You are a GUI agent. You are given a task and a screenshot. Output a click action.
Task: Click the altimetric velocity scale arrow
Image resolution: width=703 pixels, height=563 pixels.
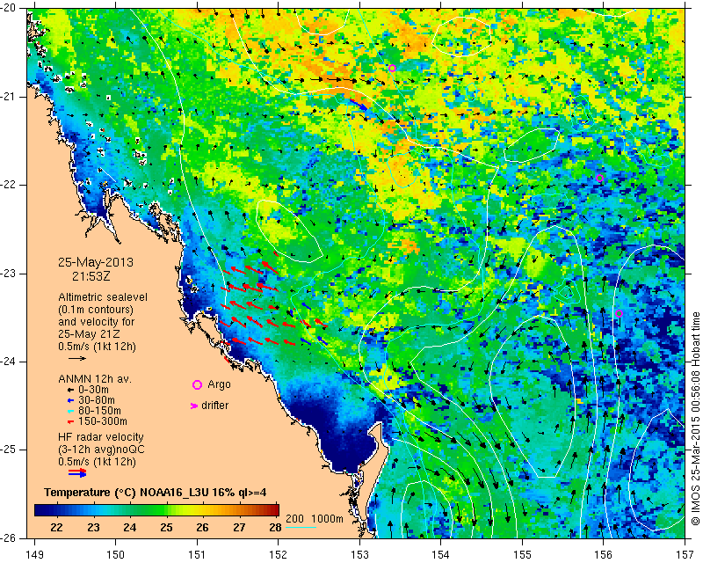[77, 358]
